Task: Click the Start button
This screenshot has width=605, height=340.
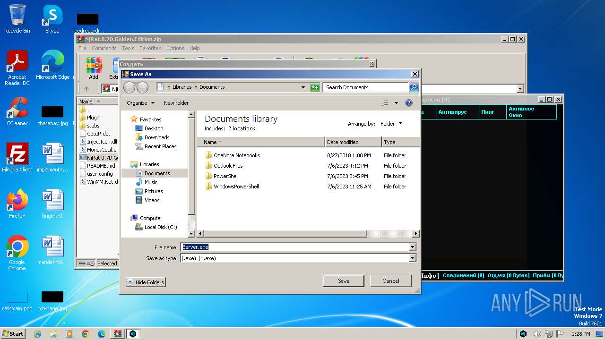Action: coord(13,334)
